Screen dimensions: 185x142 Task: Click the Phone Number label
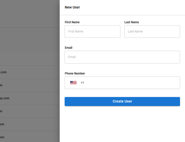tap(75, 73)
